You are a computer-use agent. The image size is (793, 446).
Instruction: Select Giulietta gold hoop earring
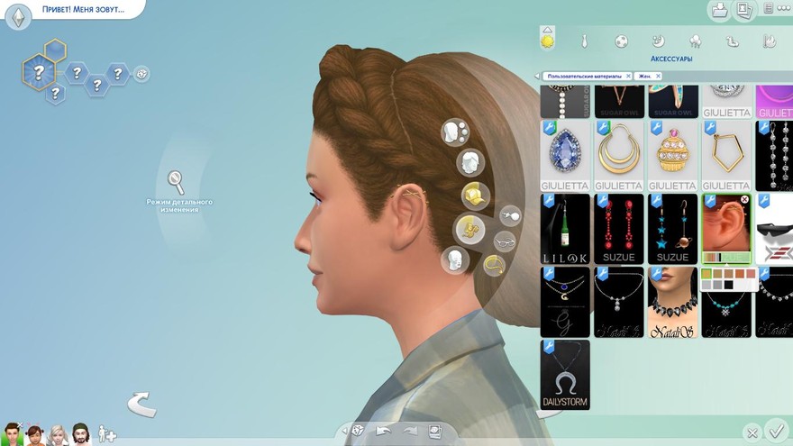[x=618, y=156]
